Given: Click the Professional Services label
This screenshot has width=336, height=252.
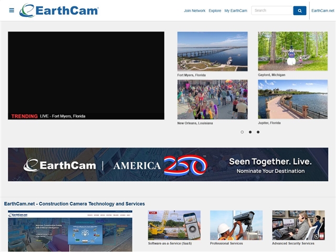Looking at the screenshot, I should (226, 244).
